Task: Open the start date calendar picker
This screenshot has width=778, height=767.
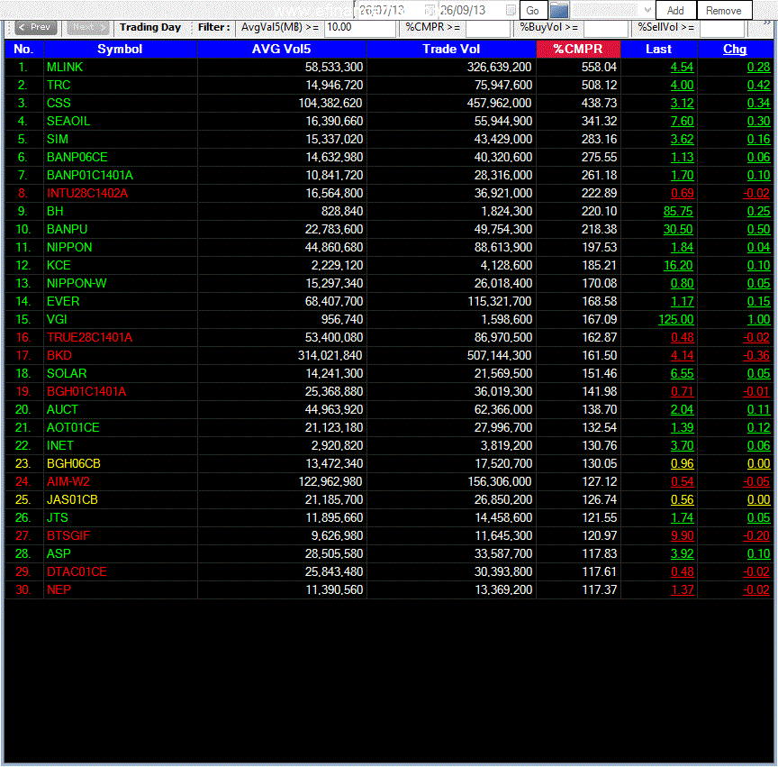Action: pos(430,11)
